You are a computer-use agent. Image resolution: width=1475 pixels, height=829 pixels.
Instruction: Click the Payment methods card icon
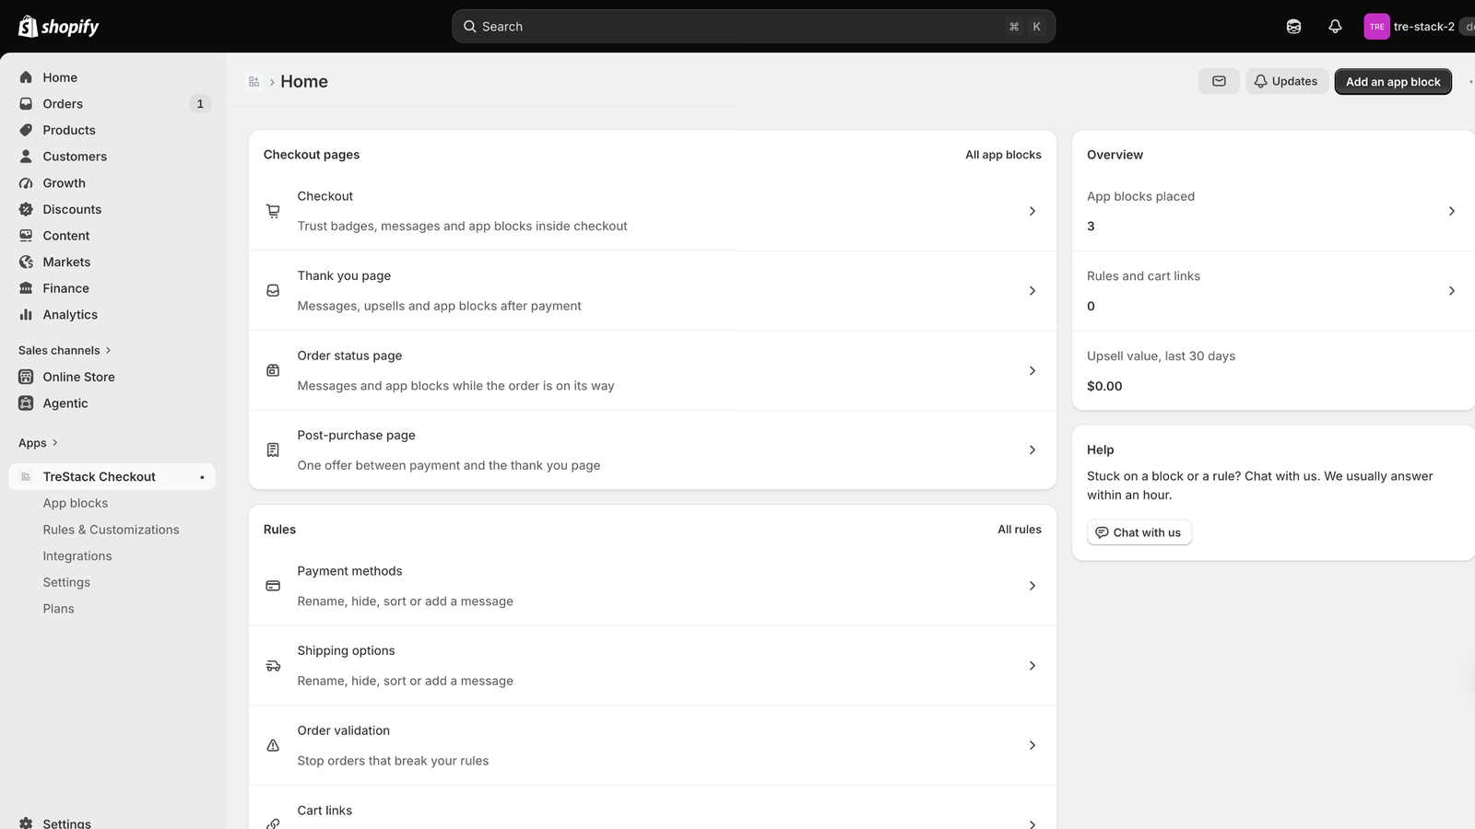coord(273,586)
